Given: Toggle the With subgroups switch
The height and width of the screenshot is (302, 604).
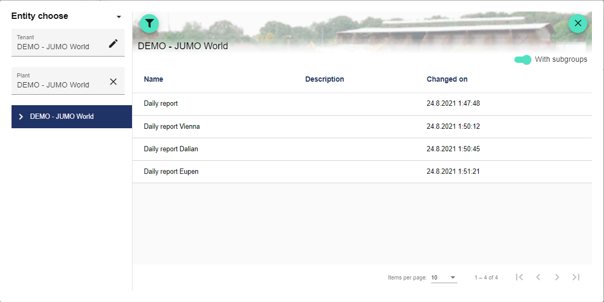Looking at the screenshot, I should 523,60.
